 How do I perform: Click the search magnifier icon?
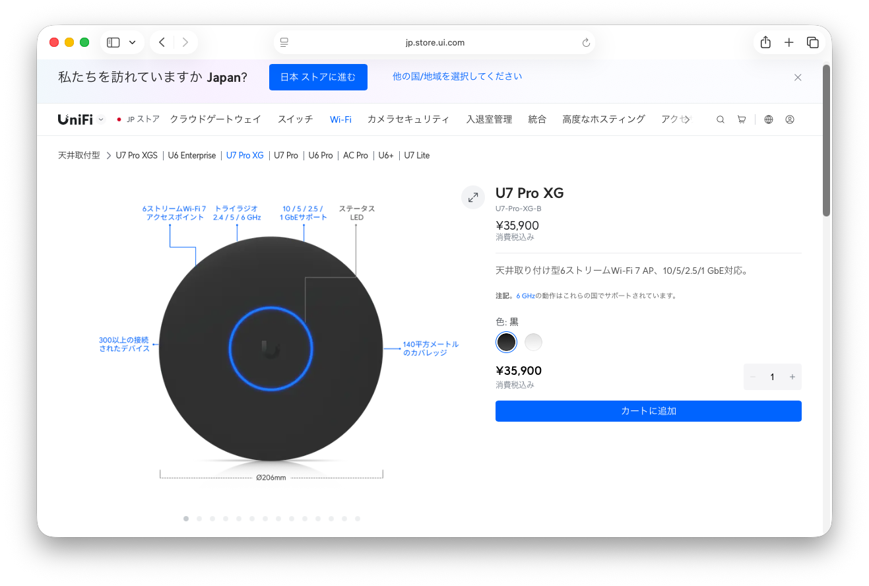tap(721, 119)
